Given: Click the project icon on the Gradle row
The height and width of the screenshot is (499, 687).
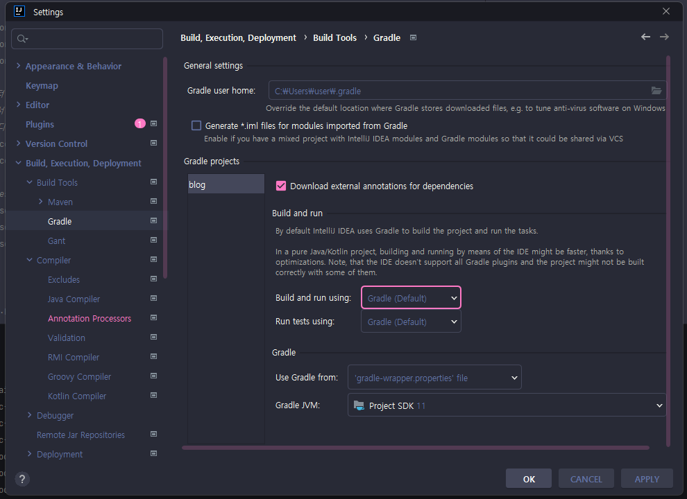Looking at the screenshot, I should (x=154, y=220).
